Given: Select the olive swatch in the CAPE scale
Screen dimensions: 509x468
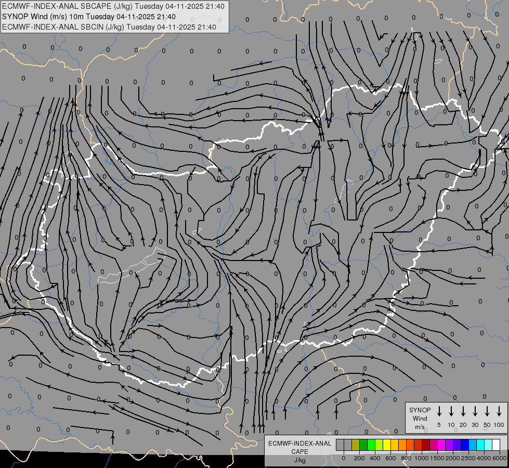Looking at the screenshot, I should pyautogui.click(x=356, y=445).
